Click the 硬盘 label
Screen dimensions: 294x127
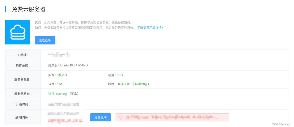coord(112,75)
